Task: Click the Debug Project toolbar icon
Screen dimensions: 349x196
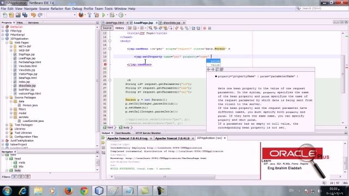Action: 112,15
